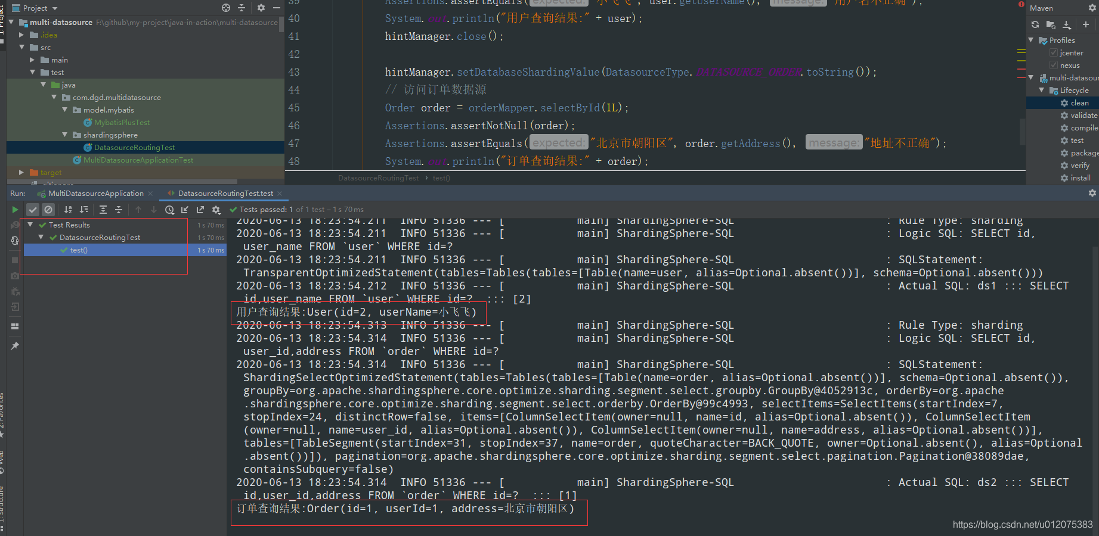1099x536 pixels.
Task: Click DatasourceRoutingTest breadcrumb in editor
Action: [x=378, y=178]
